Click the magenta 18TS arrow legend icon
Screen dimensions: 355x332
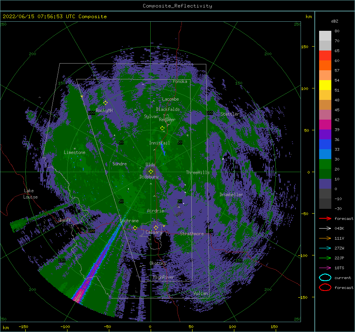(325, 268)
